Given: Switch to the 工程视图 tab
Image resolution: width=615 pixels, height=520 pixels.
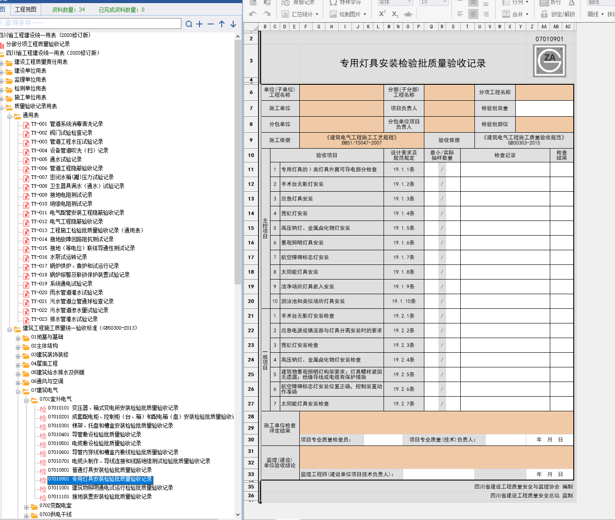Looking at the screenshot, I should click(x=26, y=9).
